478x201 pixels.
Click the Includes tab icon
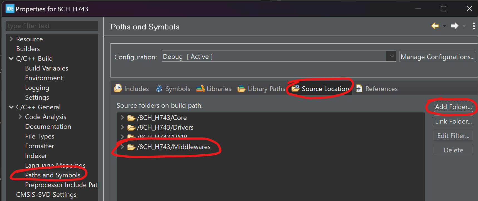pos(118,88)
